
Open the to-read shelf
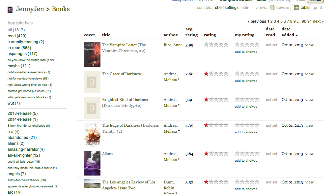tap(14, 48)
